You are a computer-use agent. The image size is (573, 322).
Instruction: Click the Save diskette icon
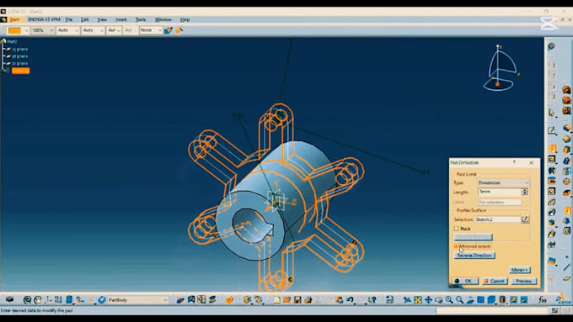[x=297, y=300]
